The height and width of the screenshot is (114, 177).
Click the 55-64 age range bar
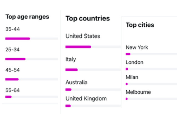pos(32,97)
